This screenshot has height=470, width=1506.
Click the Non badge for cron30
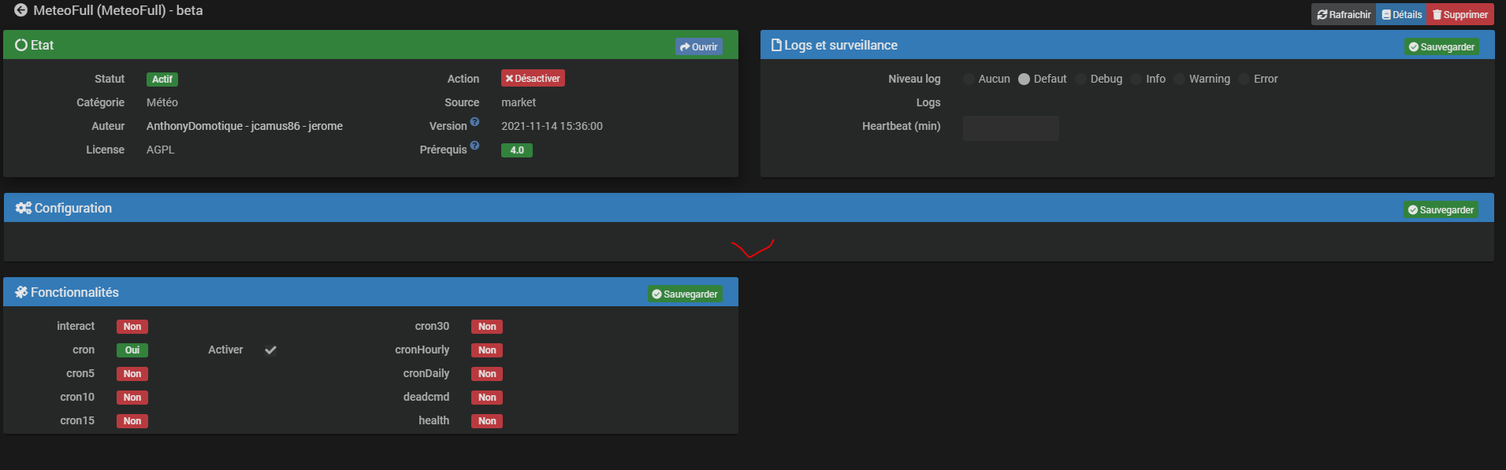(x=487, y=326)
